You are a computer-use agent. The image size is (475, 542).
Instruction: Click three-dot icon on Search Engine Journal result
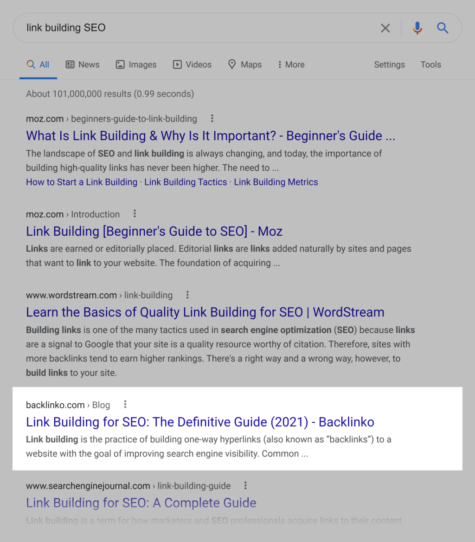coord(245,485)
